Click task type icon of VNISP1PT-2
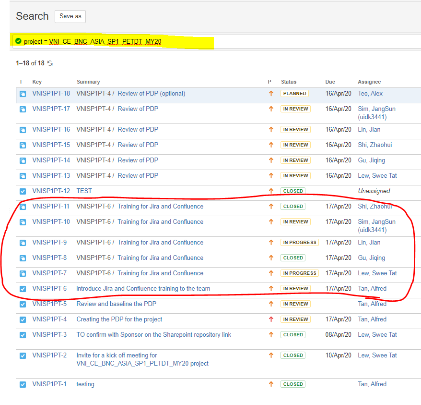This screenshot has width=421, height=405. pyautogui.click(x=23, y=356)
